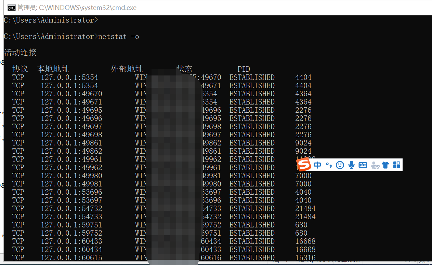
Task: Click the 管理员 cmd.exe title bar text
Action: coord(75,8)
